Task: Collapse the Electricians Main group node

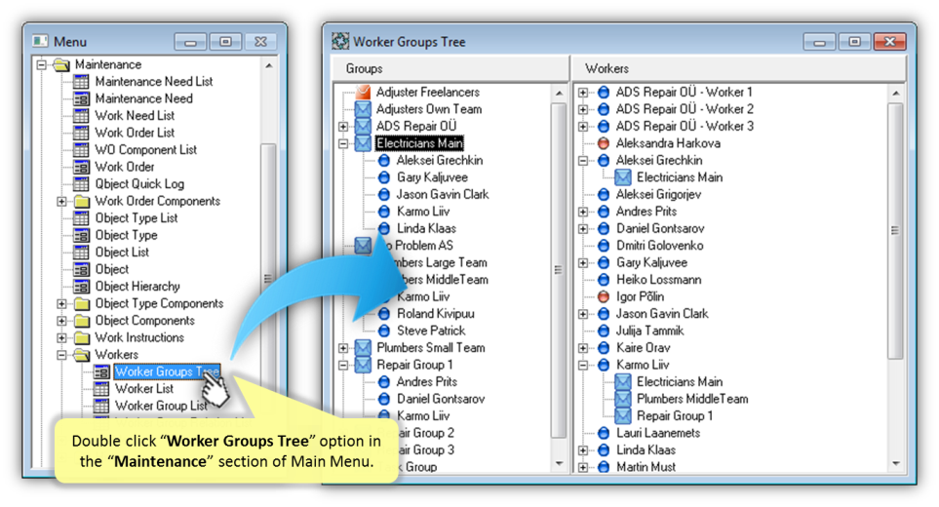Action: [343, 143]
